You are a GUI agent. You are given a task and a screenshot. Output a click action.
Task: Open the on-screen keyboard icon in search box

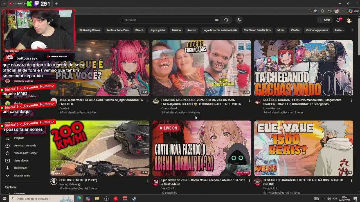(217, 20)
